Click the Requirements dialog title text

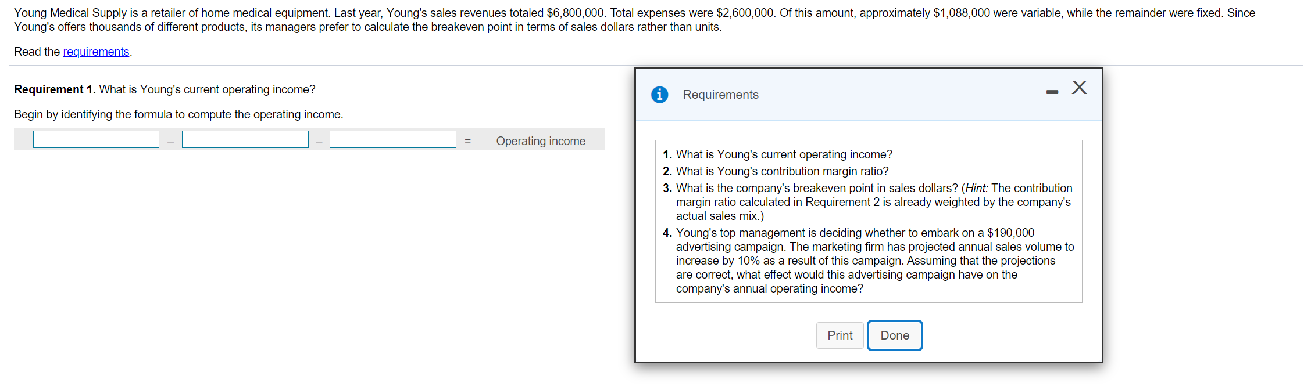tap(720, 95)
